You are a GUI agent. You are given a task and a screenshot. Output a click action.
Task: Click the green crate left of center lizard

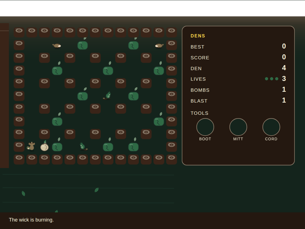click(82, 96)
